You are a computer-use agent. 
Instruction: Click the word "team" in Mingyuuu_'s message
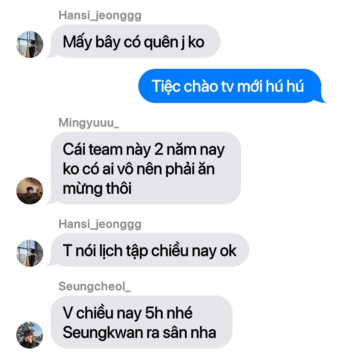coord(105,150)
